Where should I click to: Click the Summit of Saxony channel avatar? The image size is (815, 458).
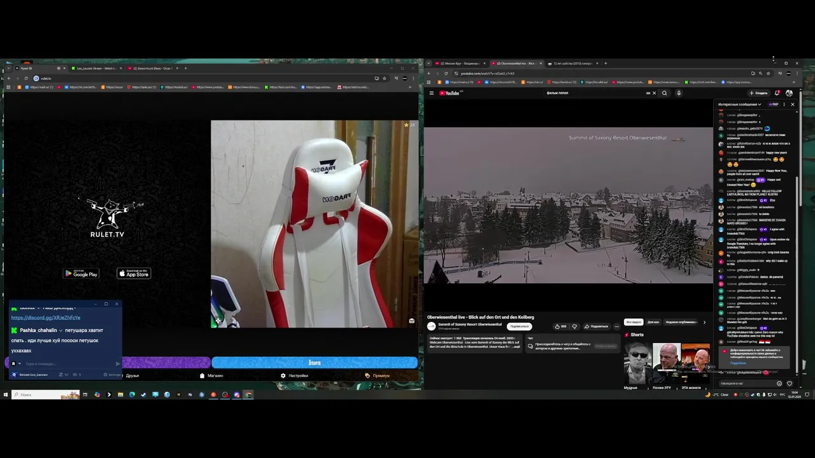[431, 326]
